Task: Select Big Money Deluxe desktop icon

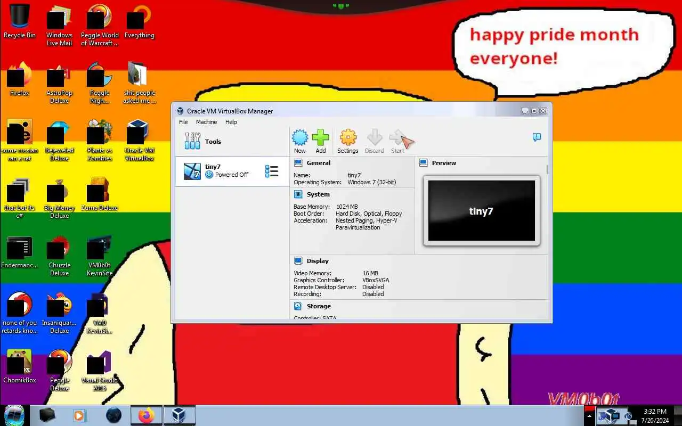Action: pyautogui.click(x=59, y=198)
